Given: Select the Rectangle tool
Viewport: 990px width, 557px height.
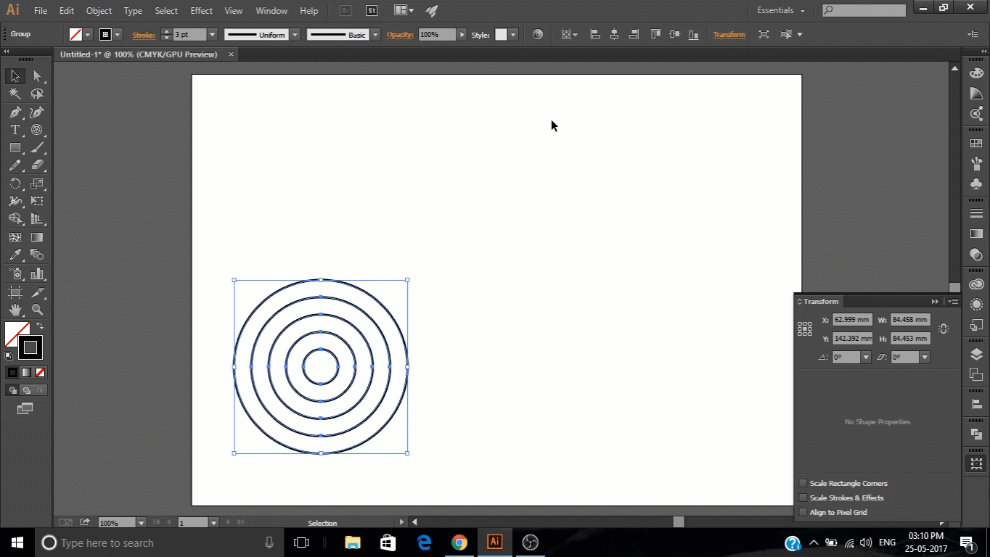Looking at the screenshot, I should [15, 147].
